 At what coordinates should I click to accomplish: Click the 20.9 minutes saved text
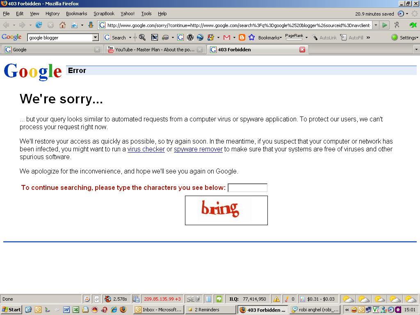point(374,14)
